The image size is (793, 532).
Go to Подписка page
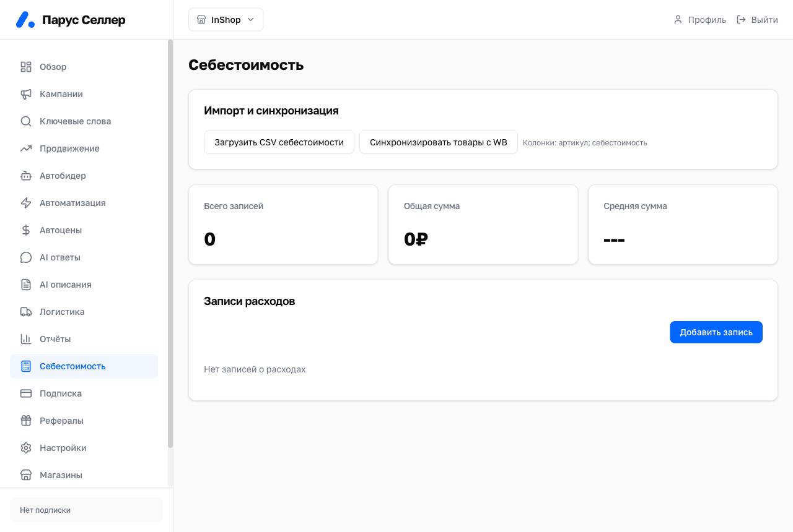pyautogui.click(x=84, y=393)
